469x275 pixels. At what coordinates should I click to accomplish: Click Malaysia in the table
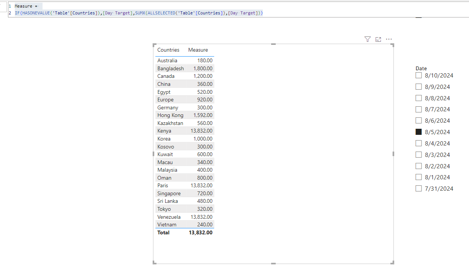167,170
